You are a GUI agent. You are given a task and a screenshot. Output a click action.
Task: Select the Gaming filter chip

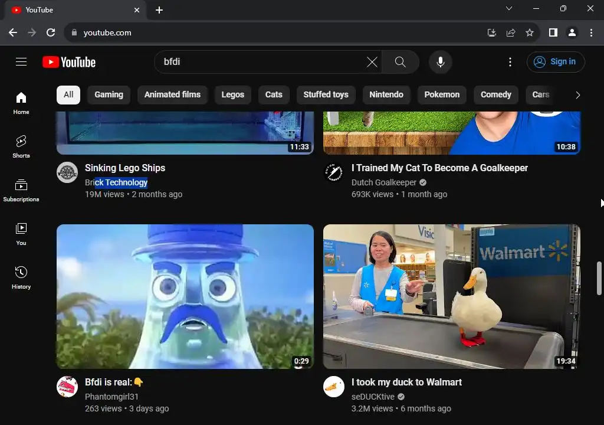point(109,95)
